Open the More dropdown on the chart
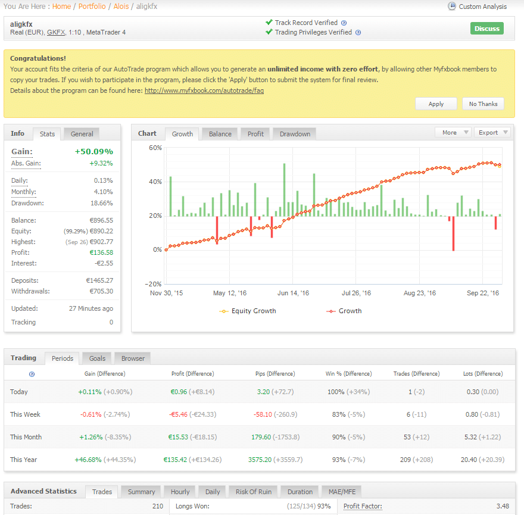Image resolution: width=524 pixels, height=515 pixels. 453,132
